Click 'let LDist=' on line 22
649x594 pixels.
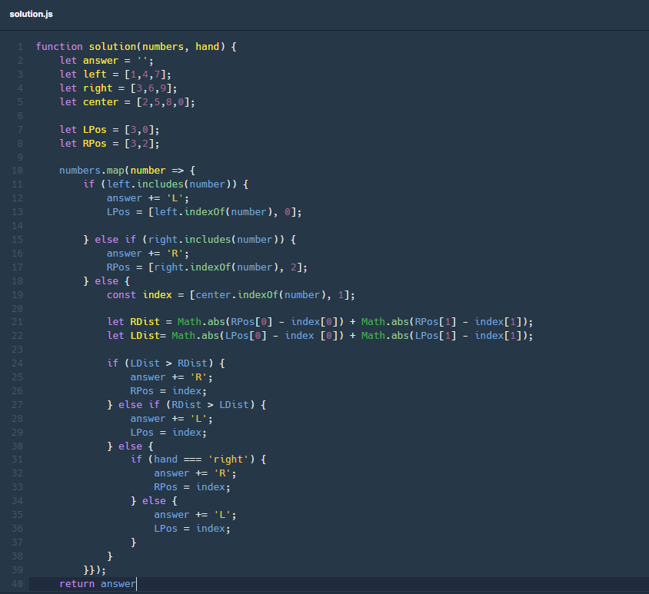136,336
